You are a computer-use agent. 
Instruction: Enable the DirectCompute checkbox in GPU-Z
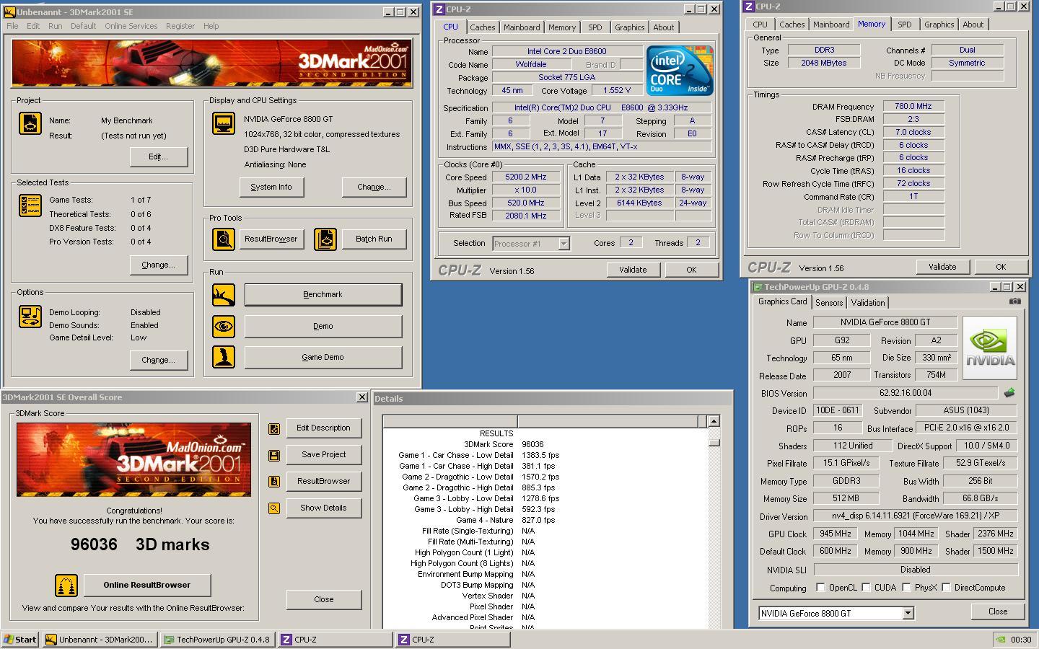946,588
